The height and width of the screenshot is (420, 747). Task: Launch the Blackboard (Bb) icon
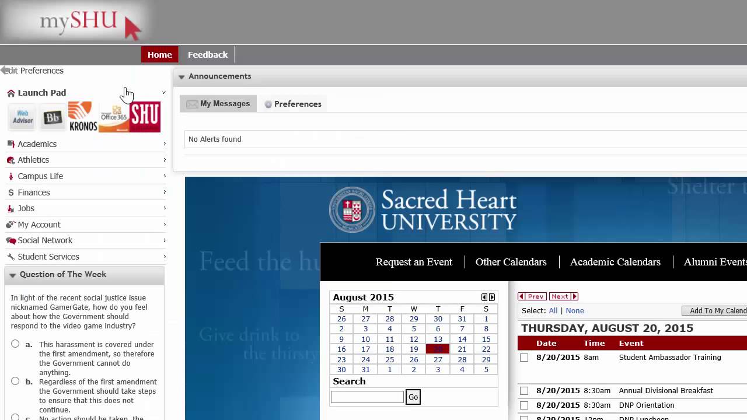coord(53,118)
